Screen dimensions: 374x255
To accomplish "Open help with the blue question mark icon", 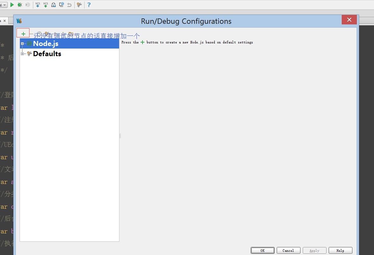I will (x=89, y=5).
